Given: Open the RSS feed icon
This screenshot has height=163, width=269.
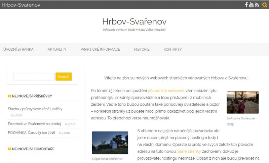Looking at the screenshot, I should pyautogui.click(x=257, y=5).
